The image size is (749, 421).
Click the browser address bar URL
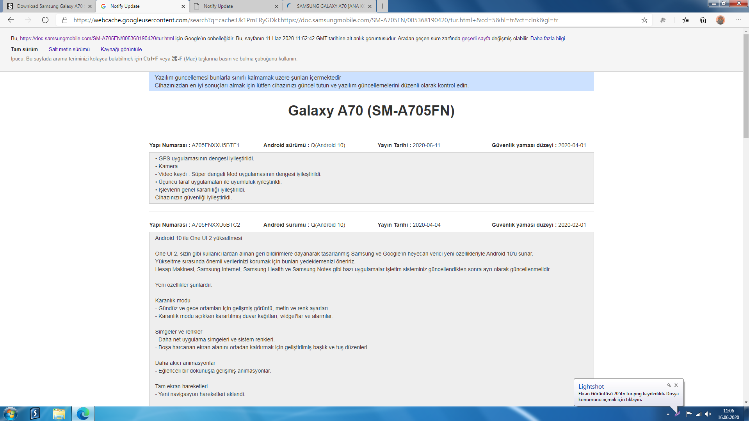315,20
